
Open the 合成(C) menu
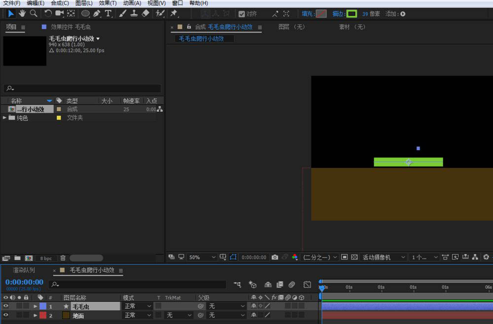pyautogui.click(x=60, y=3)
